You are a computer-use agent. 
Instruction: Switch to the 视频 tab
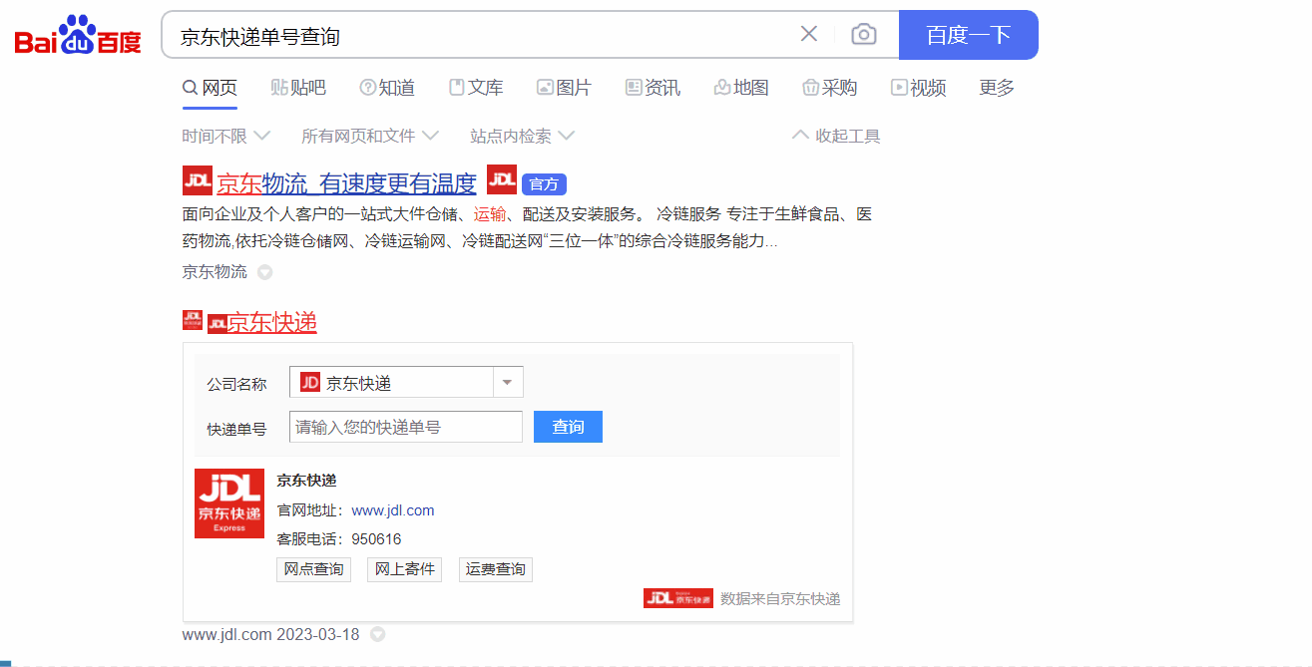(919, 88)
